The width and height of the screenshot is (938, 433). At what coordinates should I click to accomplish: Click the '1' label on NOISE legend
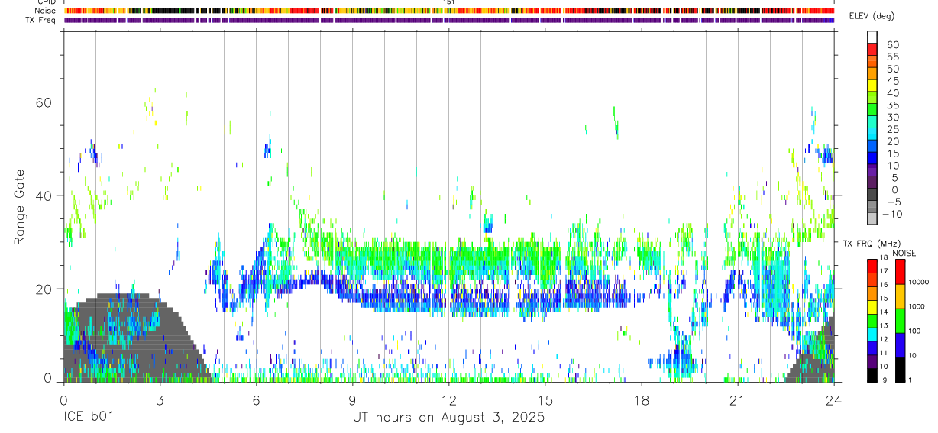[x=909, y=380]
